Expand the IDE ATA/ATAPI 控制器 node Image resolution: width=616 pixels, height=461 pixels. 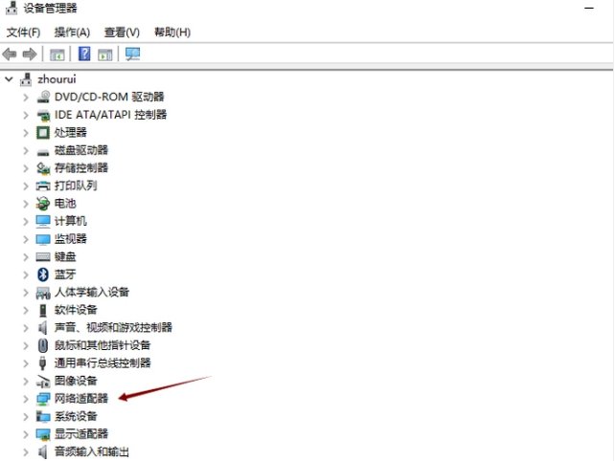pos(26,115)
